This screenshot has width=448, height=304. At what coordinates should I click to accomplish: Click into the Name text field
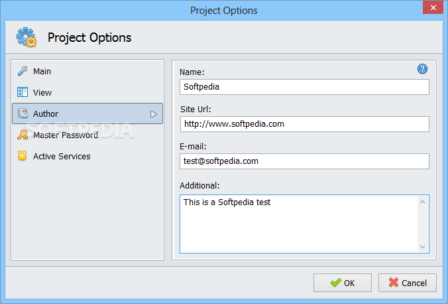(x=304, y=87)
